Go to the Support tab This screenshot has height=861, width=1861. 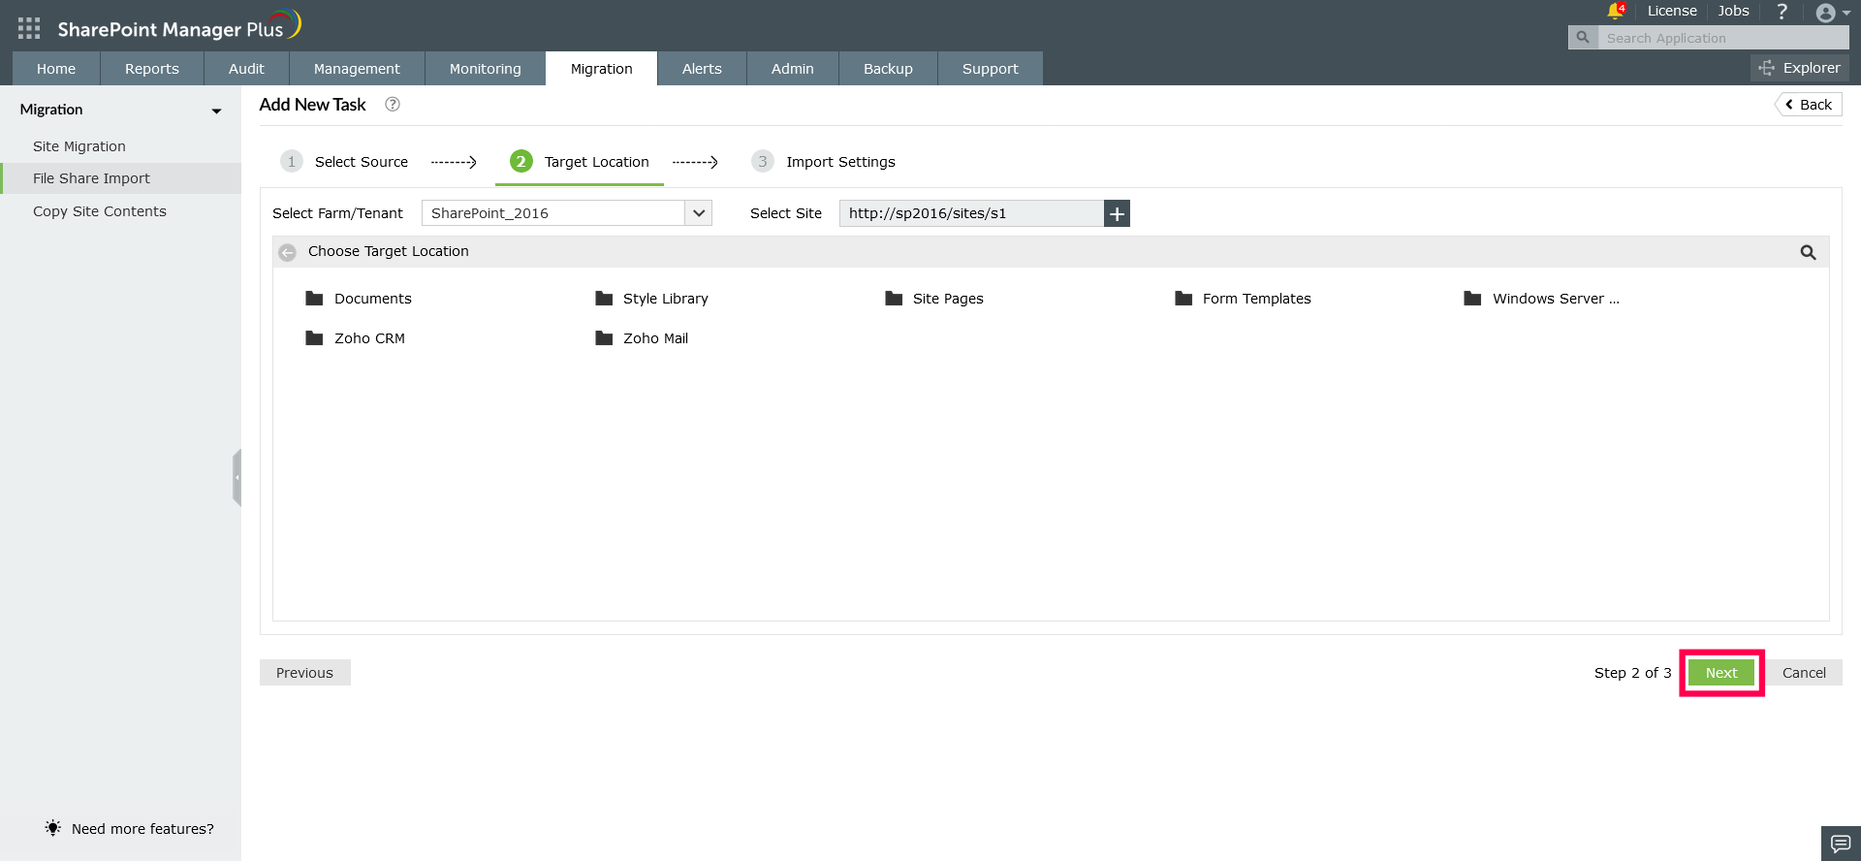pyautogui.click(x=991, y=69)
